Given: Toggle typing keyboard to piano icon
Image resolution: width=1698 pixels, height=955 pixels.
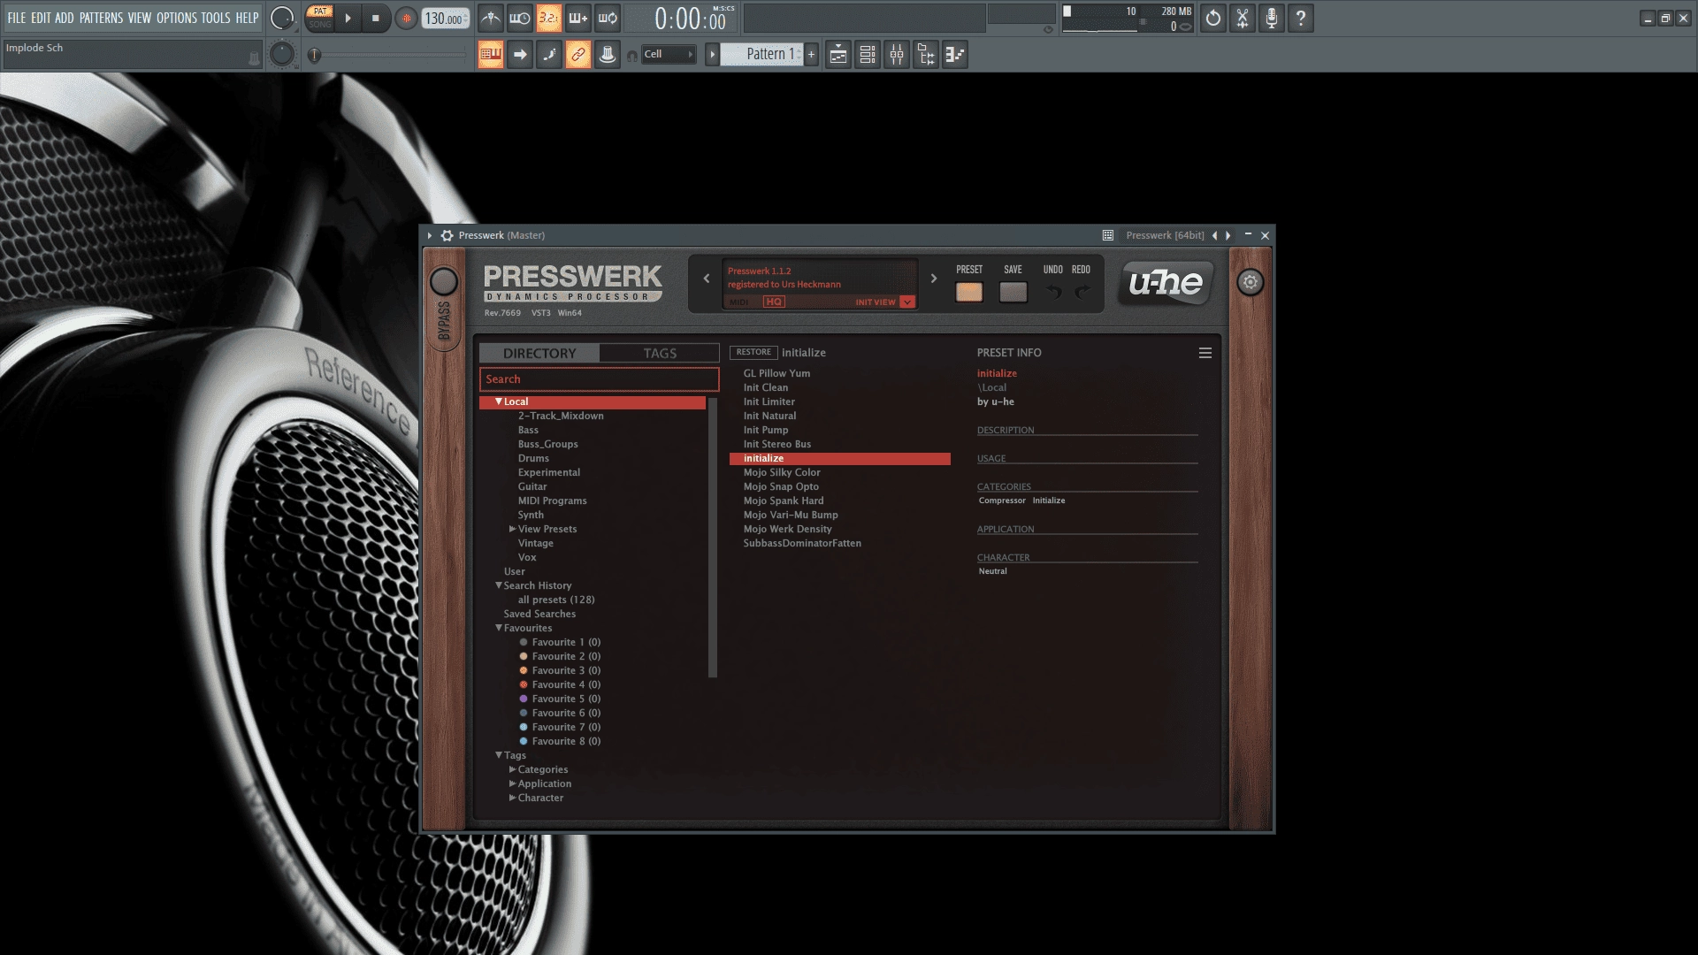Looking at the screenshot, I should point(491,55).
